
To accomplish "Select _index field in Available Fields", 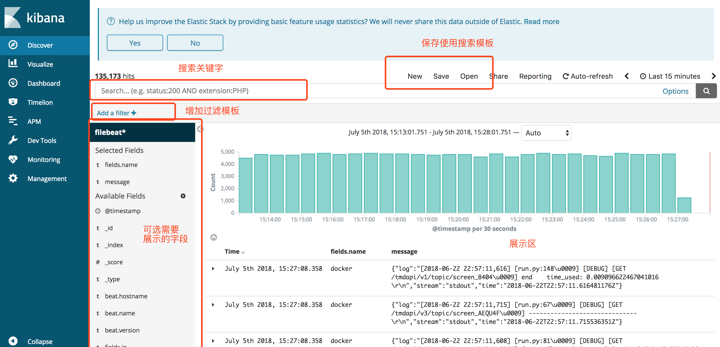I will coord(114,245).
